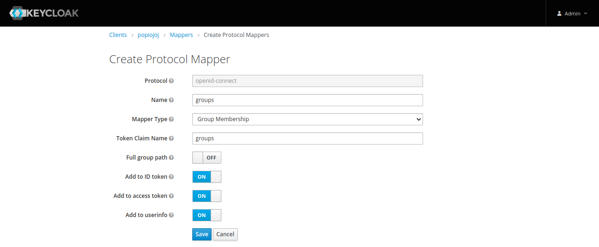Click the user avatar icon beside Admin
Viewport: 599px width, 247px height.
point(559,14)
